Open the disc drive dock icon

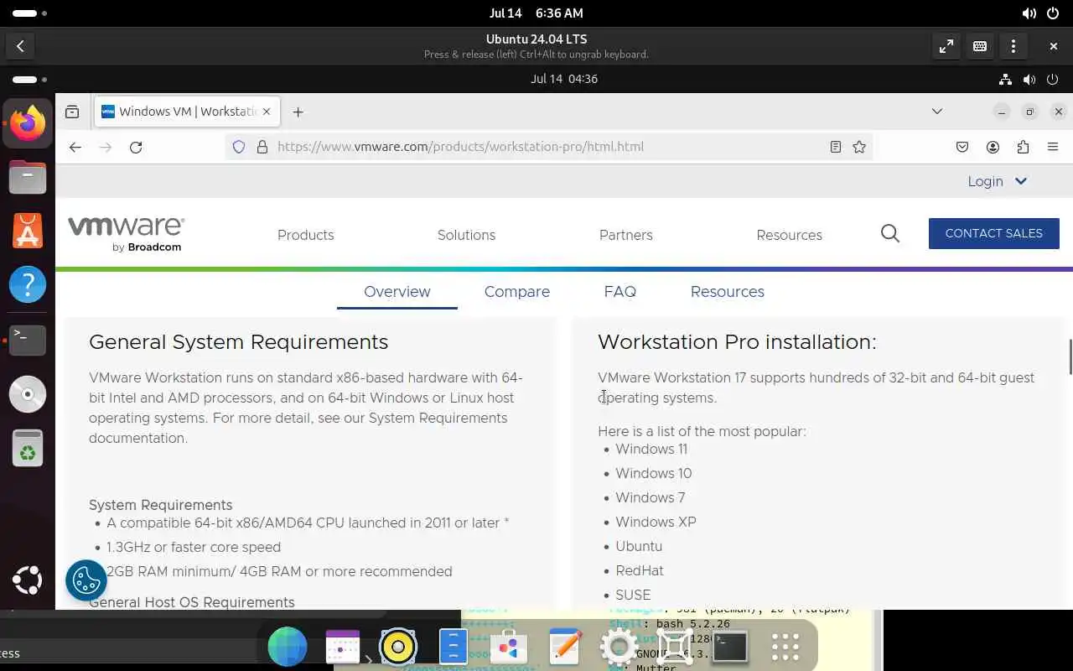[28, 394]
